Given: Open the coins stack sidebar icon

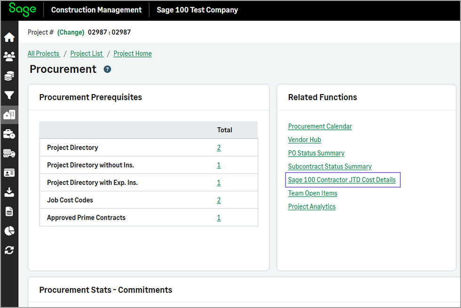Looking at the screenshot, I should coord(9,76).
